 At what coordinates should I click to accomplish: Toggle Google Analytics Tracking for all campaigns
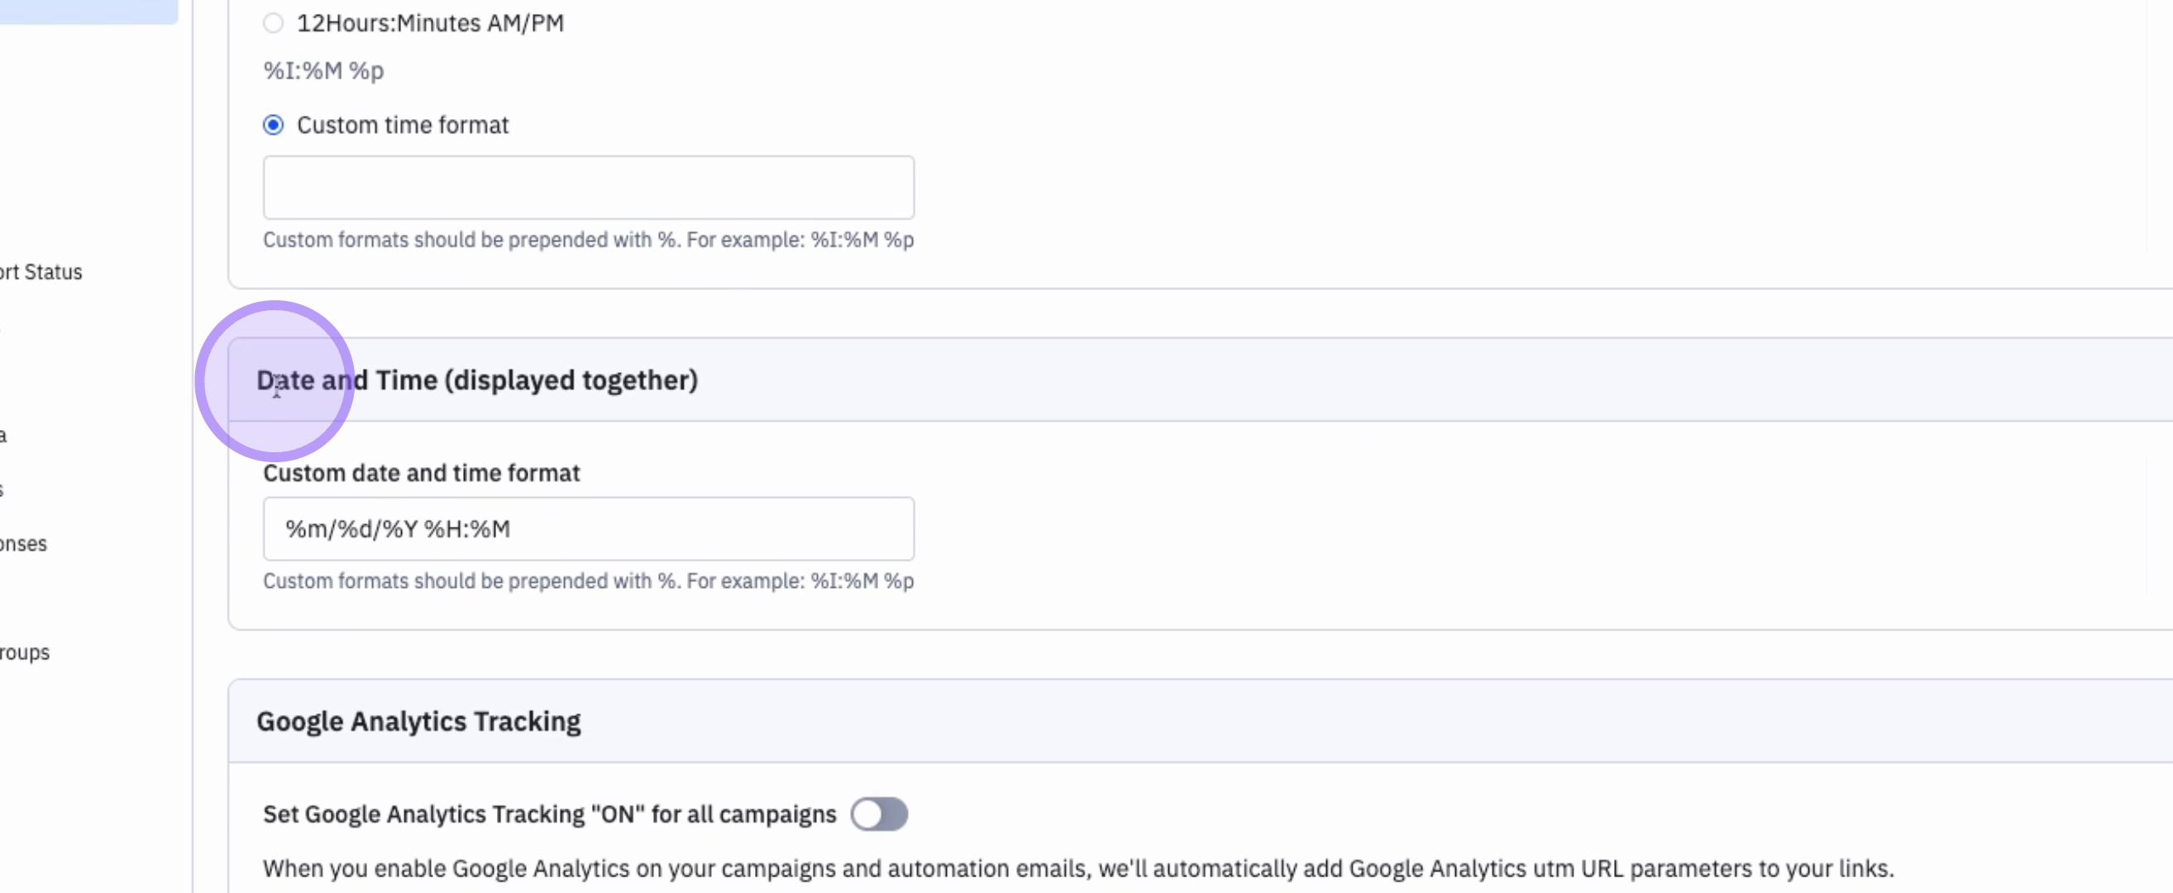coord(878,814)
